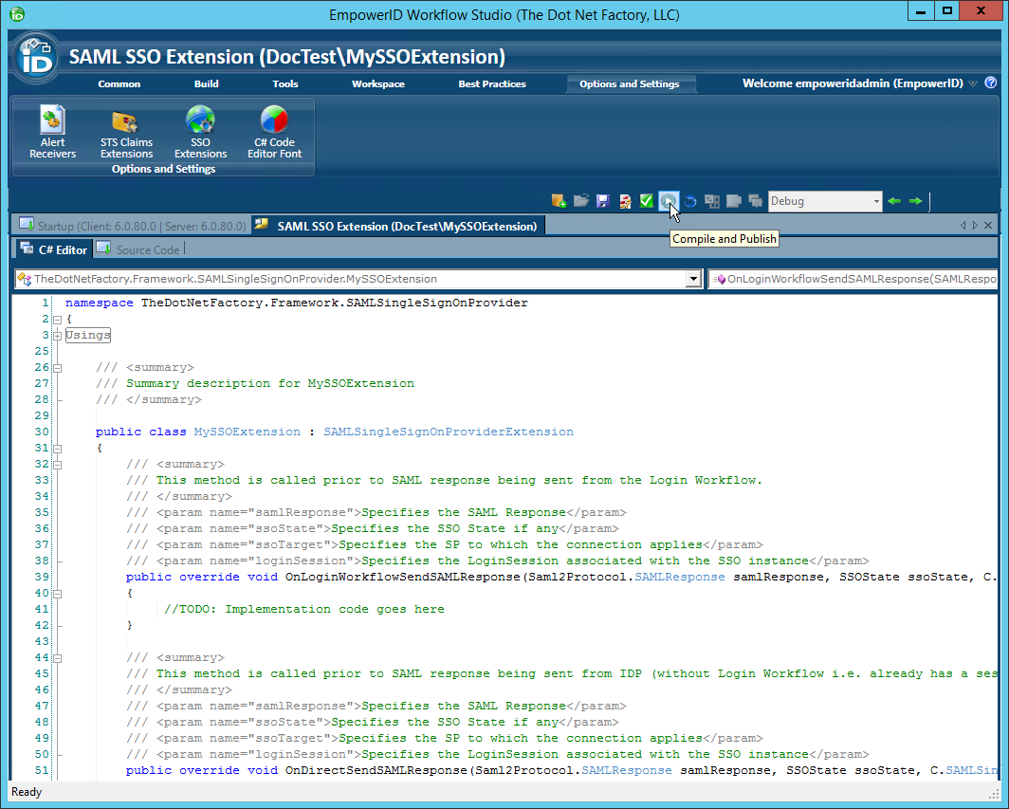Viewport: 1009px width, 809px height.
Task: Select the STS Claims Extensions icon
Action: click(x=126, y=128)
